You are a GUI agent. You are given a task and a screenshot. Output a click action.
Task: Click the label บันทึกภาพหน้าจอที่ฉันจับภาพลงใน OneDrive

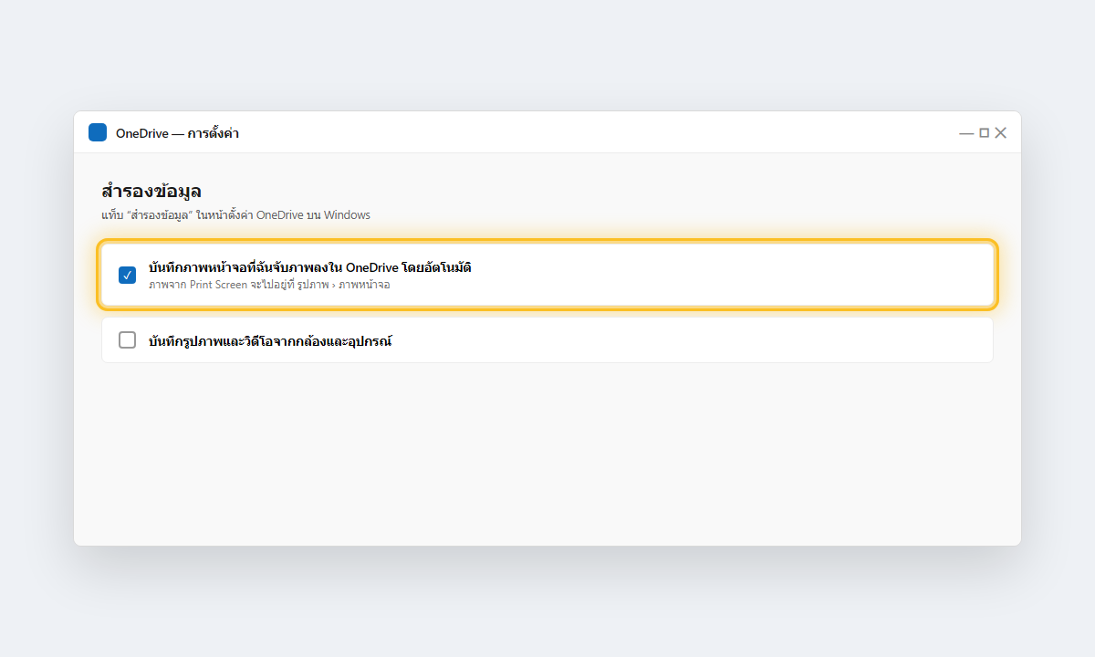(x=310, y=267)
